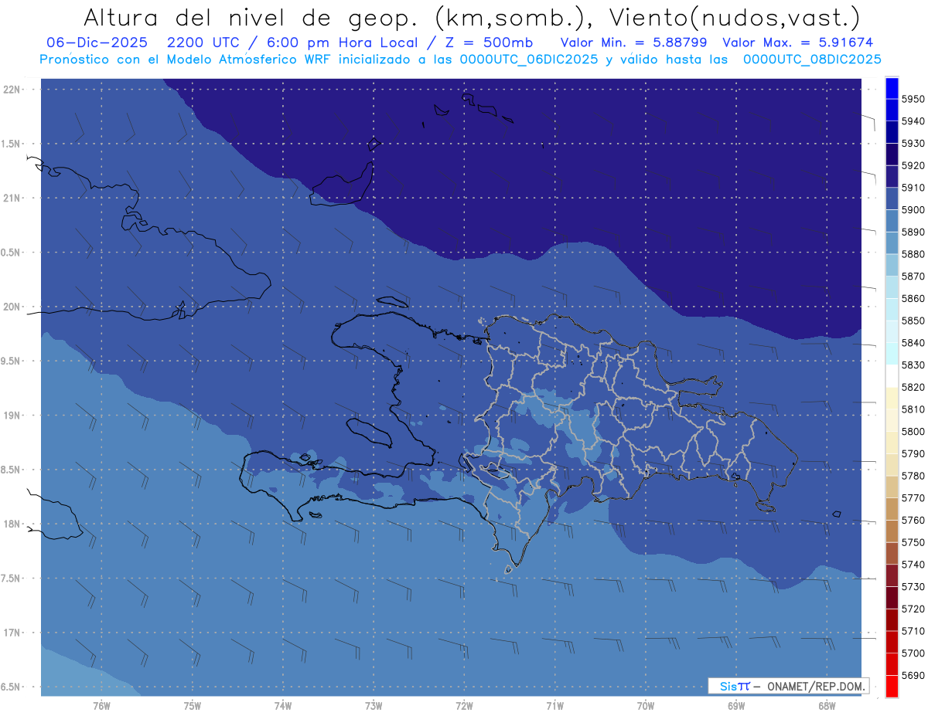
Task: Click the longitude label "75W"
Action: (193, 706)
